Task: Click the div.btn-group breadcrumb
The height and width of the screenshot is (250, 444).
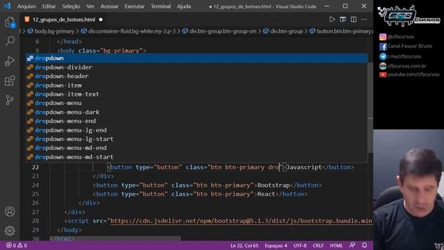Action: point(283,31)
